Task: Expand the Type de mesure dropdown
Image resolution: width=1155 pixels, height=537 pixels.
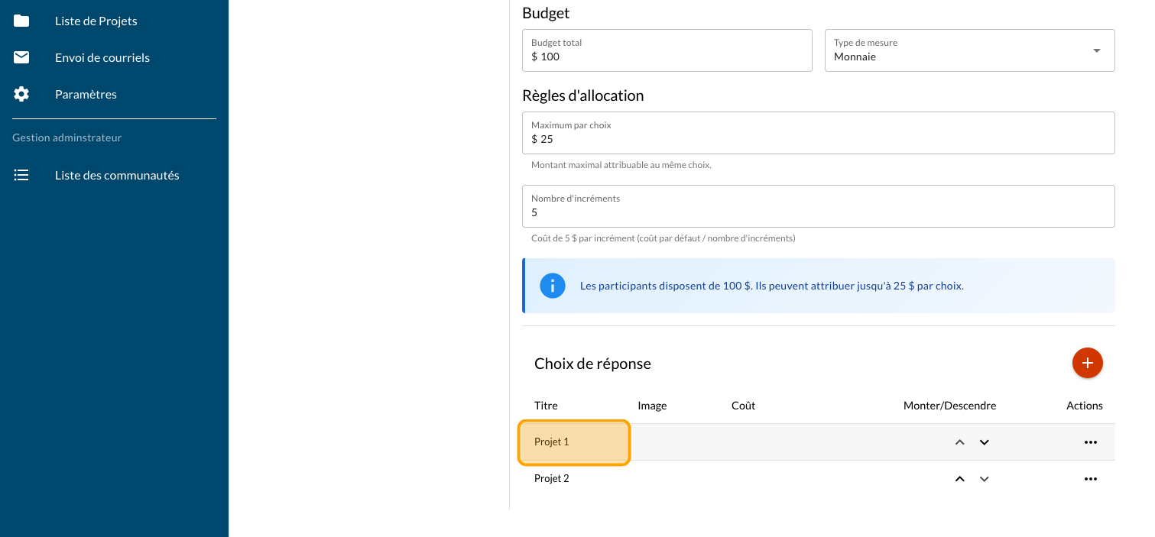Action: tap(1096, 50)
